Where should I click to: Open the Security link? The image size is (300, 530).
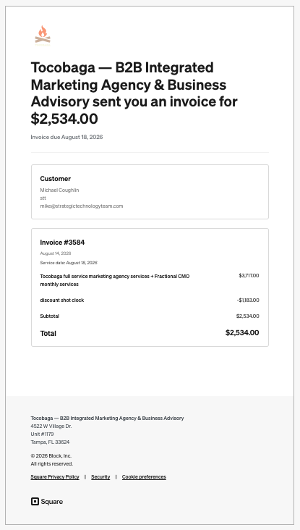pyautogui.click(x=100, y=477)
